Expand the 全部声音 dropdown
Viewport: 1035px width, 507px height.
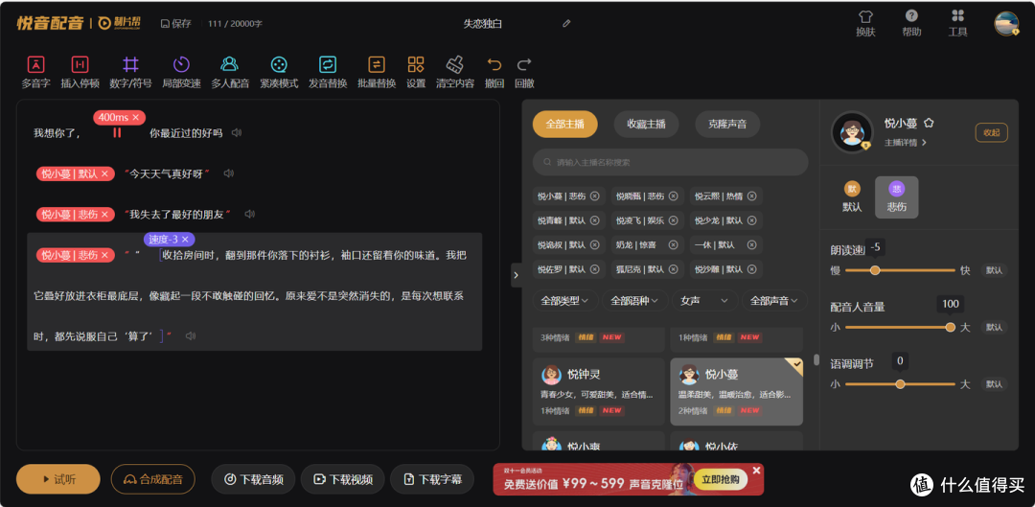tap(774, 300)
